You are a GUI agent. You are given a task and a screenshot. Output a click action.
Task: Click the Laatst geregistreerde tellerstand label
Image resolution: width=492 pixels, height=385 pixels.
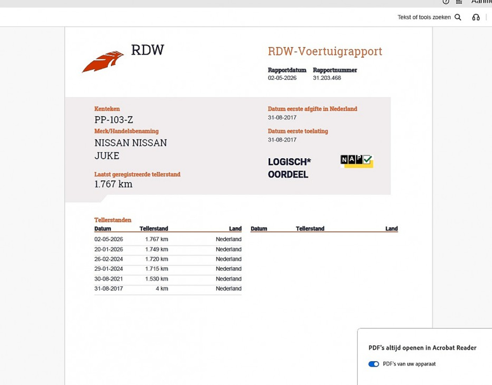137,174
